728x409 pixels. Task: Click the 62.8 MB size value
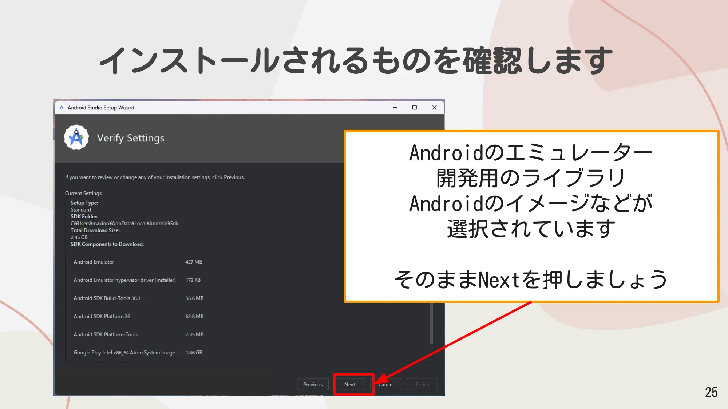[194, 316]
